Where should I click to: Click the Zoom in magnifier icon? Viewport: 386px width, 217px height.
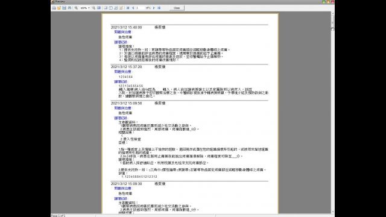tap(93, 8)
